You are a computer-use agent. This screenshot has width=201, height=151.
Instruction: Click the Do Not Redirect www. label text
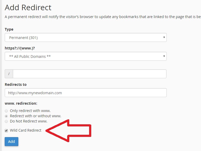[x=28, y=121]
